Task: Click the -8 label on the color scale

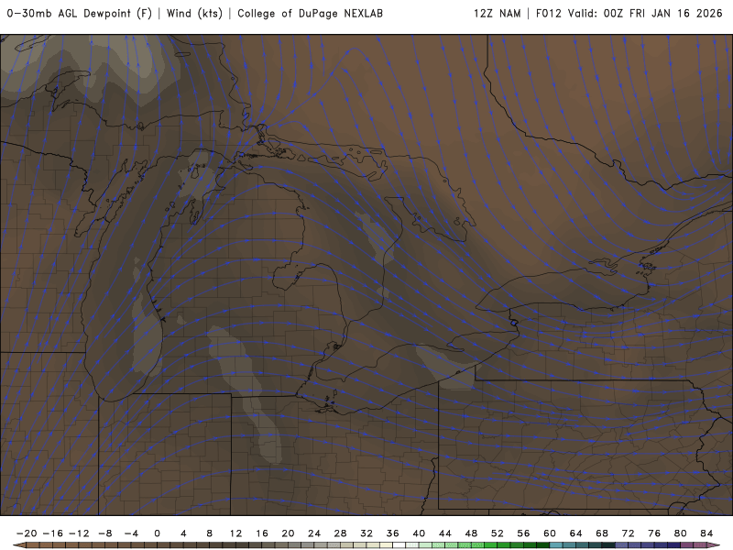Action: tap(105, 533)
